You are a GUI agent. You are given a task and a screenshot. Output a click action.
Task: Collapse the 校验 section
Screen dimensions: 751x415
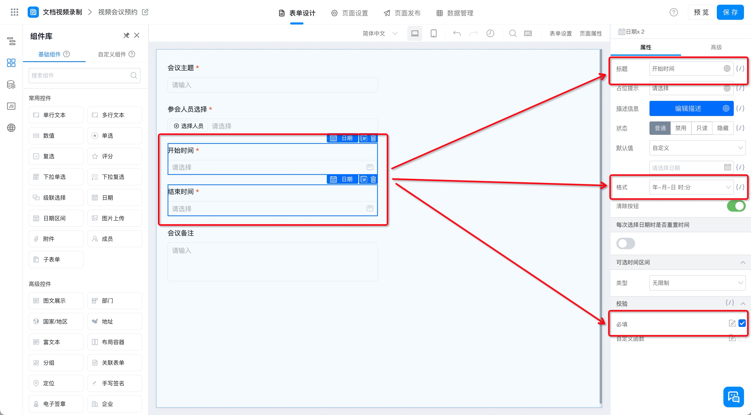(743, 304)
